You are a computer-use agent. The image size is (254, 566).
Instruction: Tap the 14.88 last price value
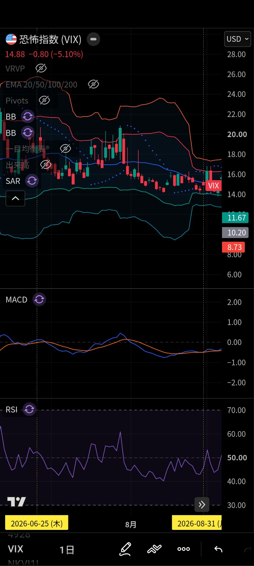click(x=15, y=55)
